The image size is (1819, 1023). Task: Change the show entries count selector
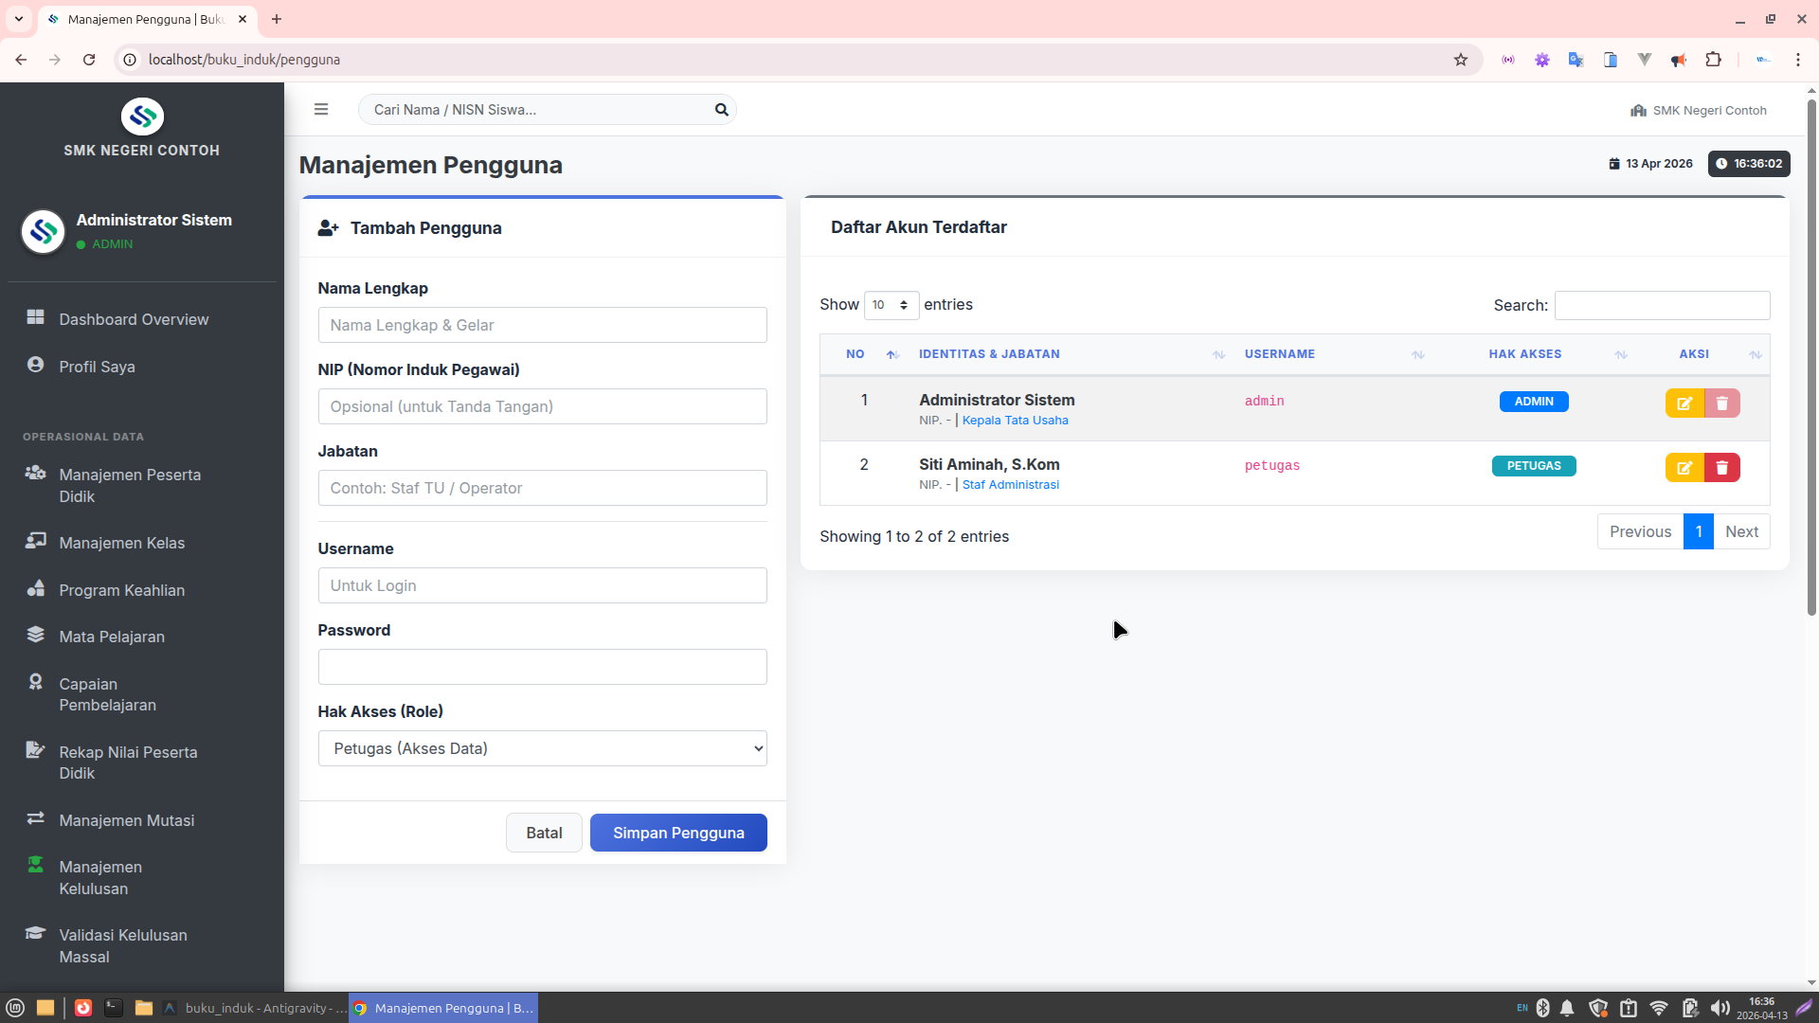point(891,305)
